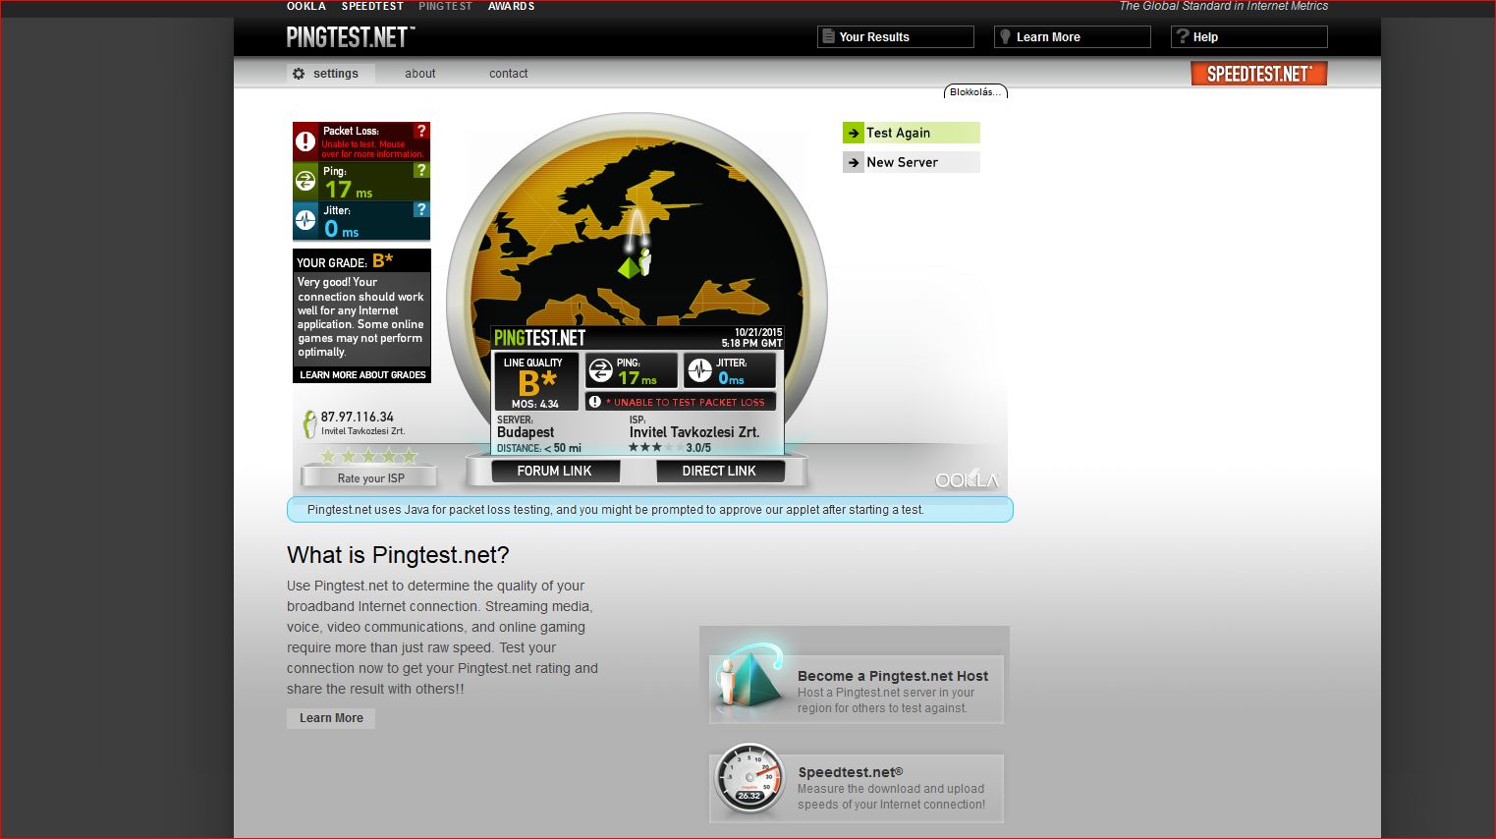
Task: Click the New Server arrow icon
Action: coord(854,162)
